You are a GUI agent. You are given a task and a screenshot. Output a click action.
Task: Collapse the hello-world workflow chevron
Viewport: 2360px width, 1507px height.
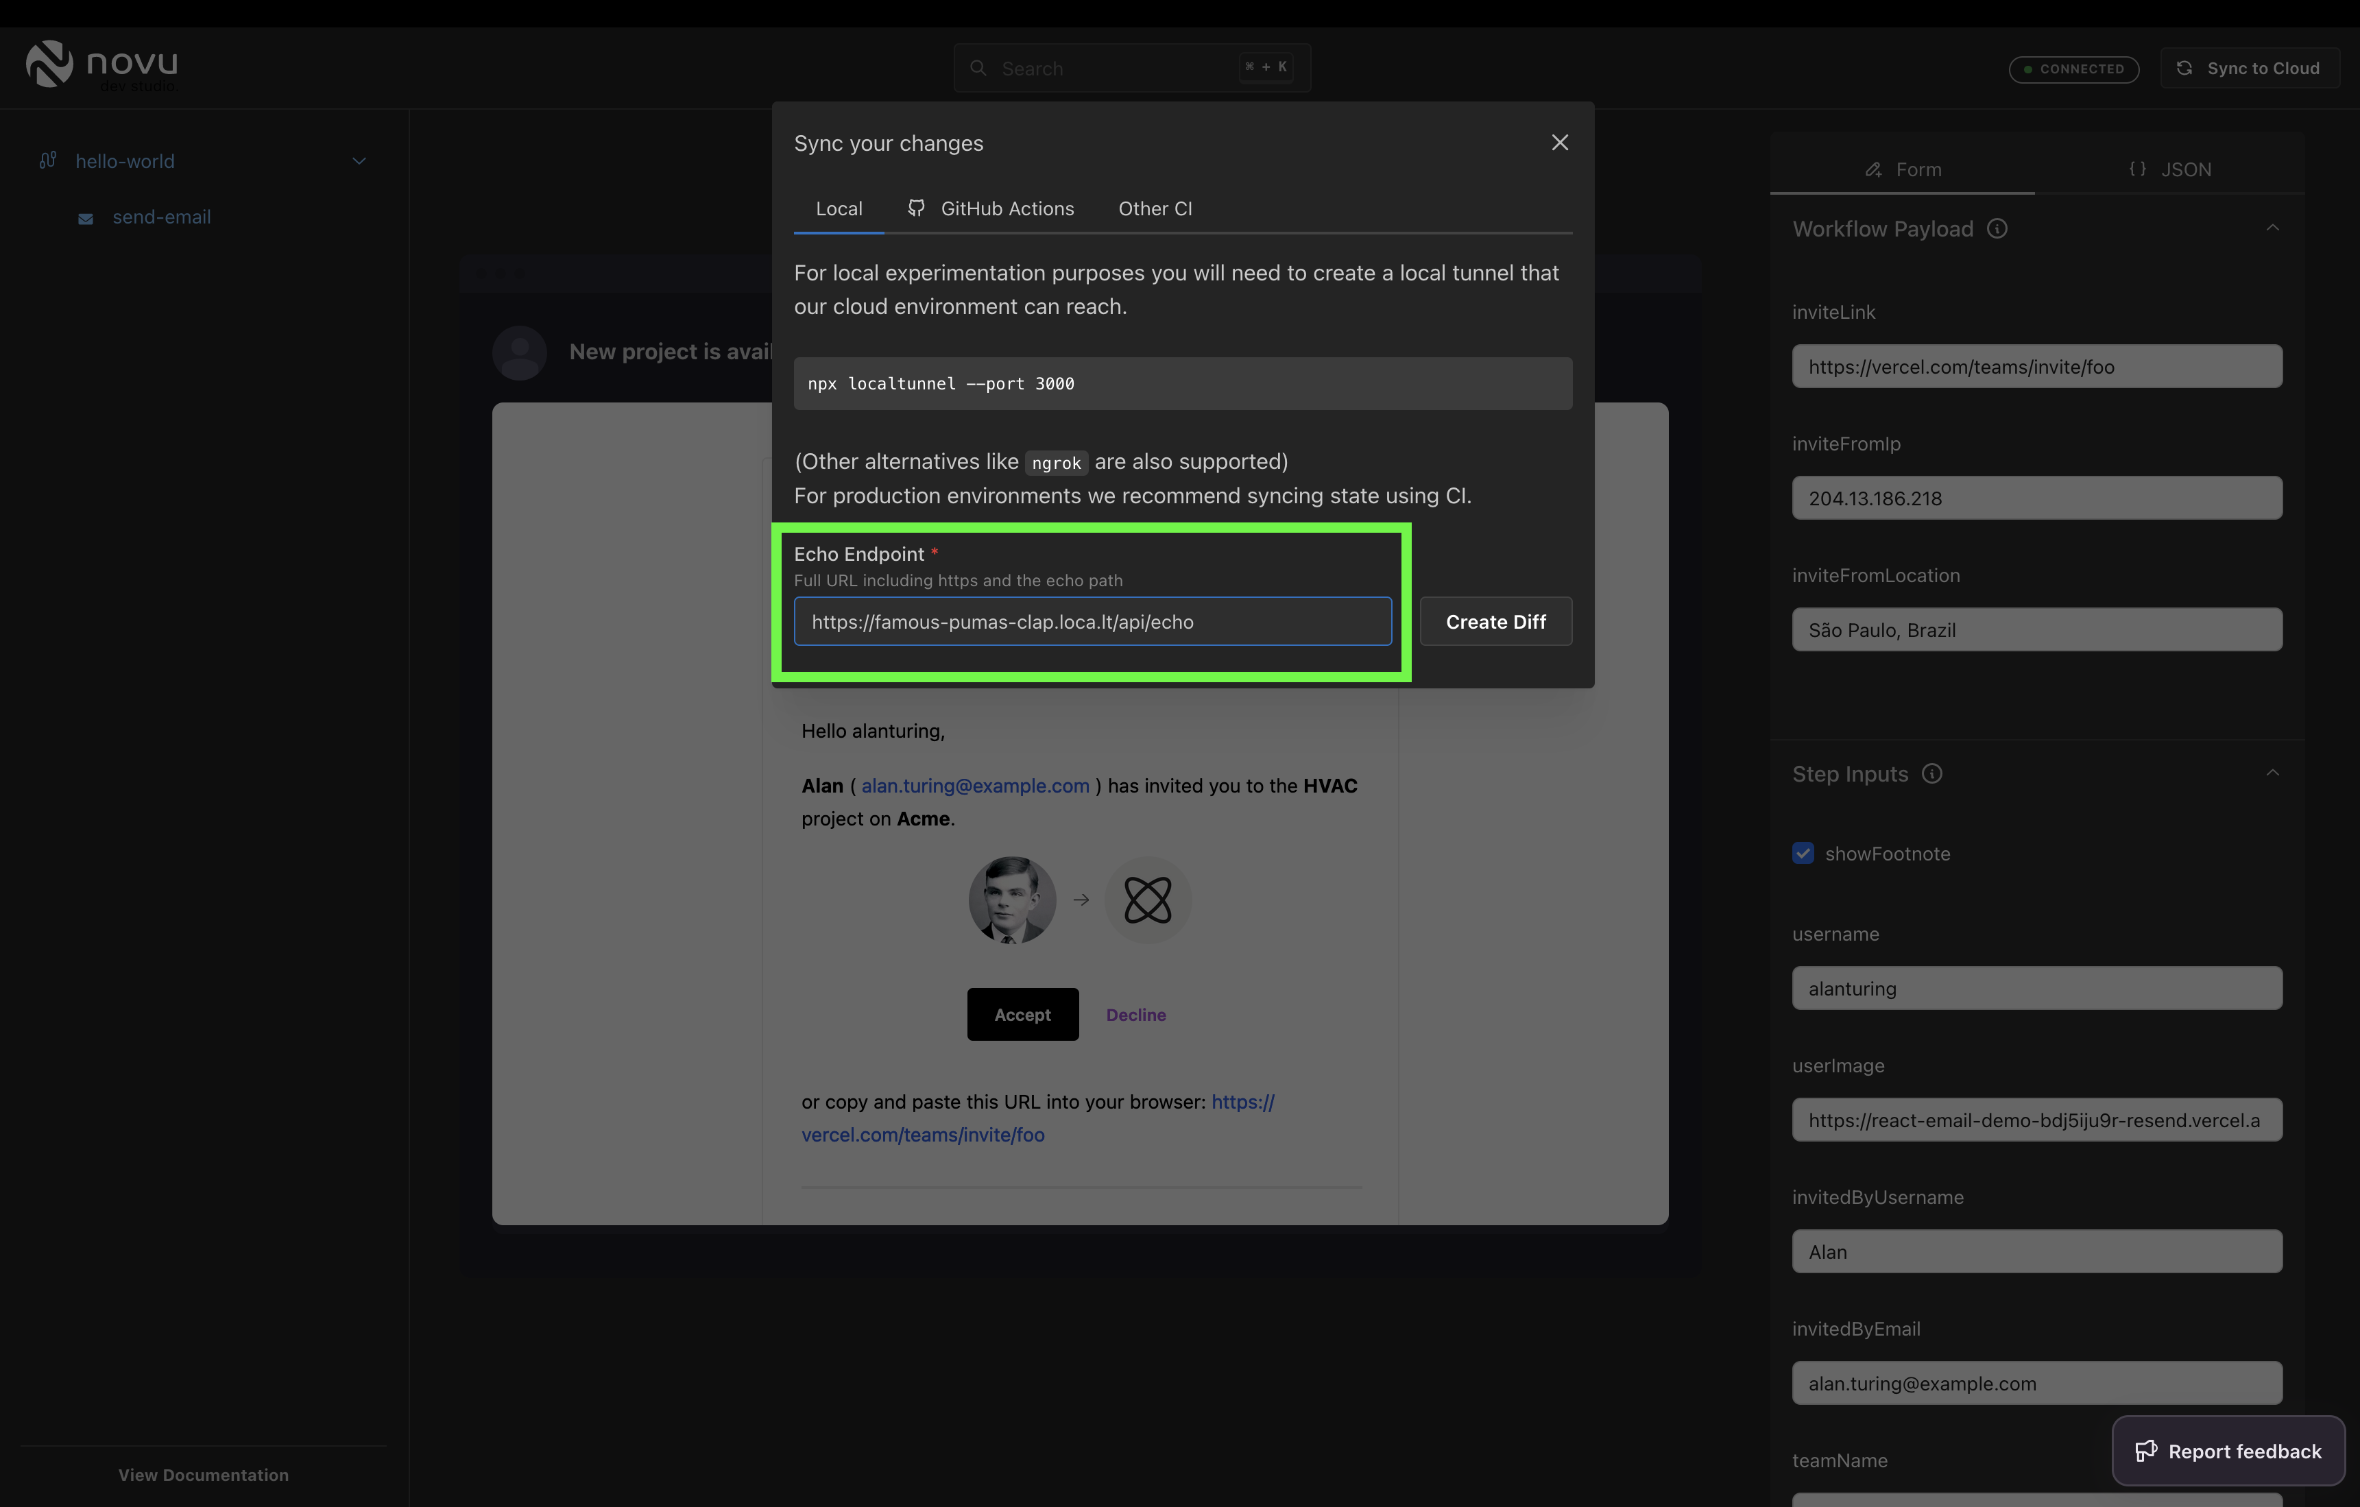[x=359, y=162]
